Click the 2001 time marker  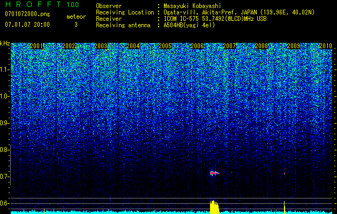36,46
